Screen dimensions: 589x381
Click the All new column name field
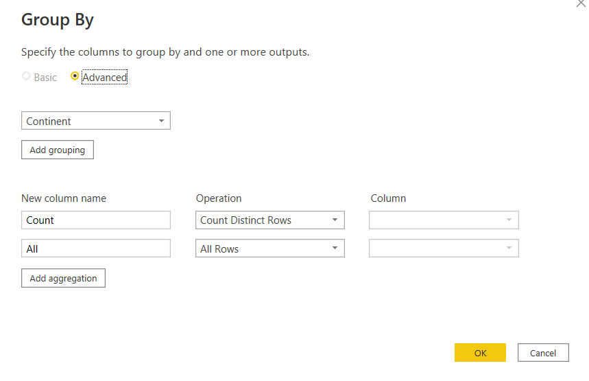(96, 249)
